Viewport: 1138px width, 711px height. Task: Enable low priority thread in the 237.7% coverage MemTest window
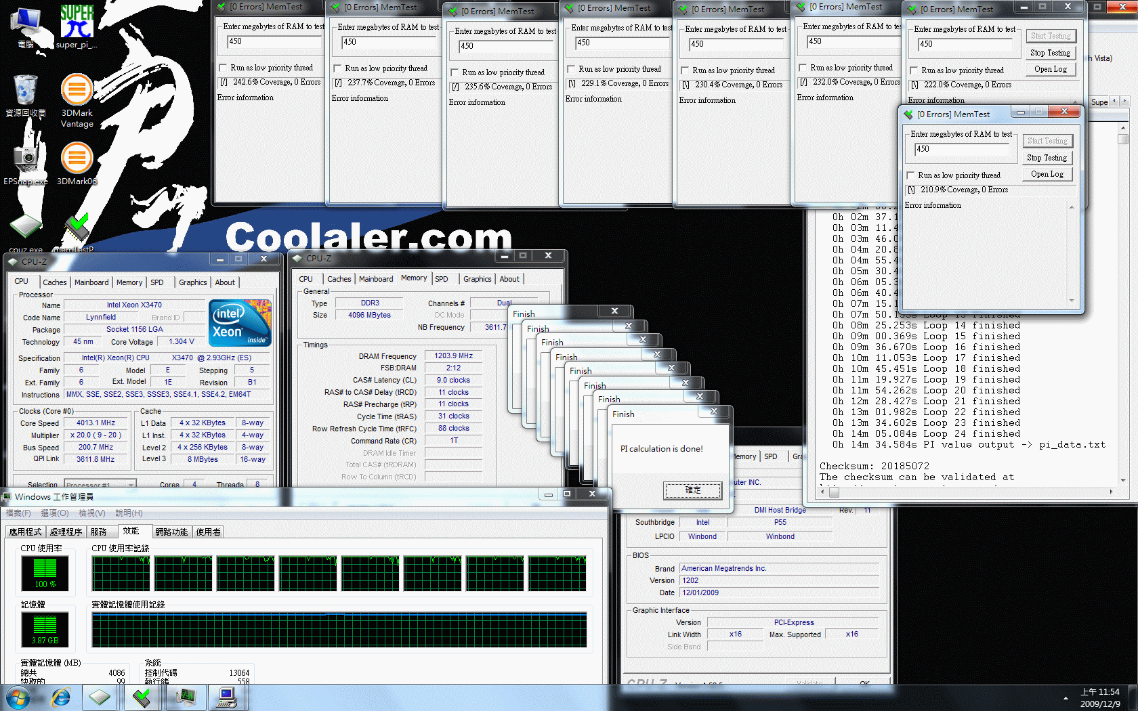(337, 68)
